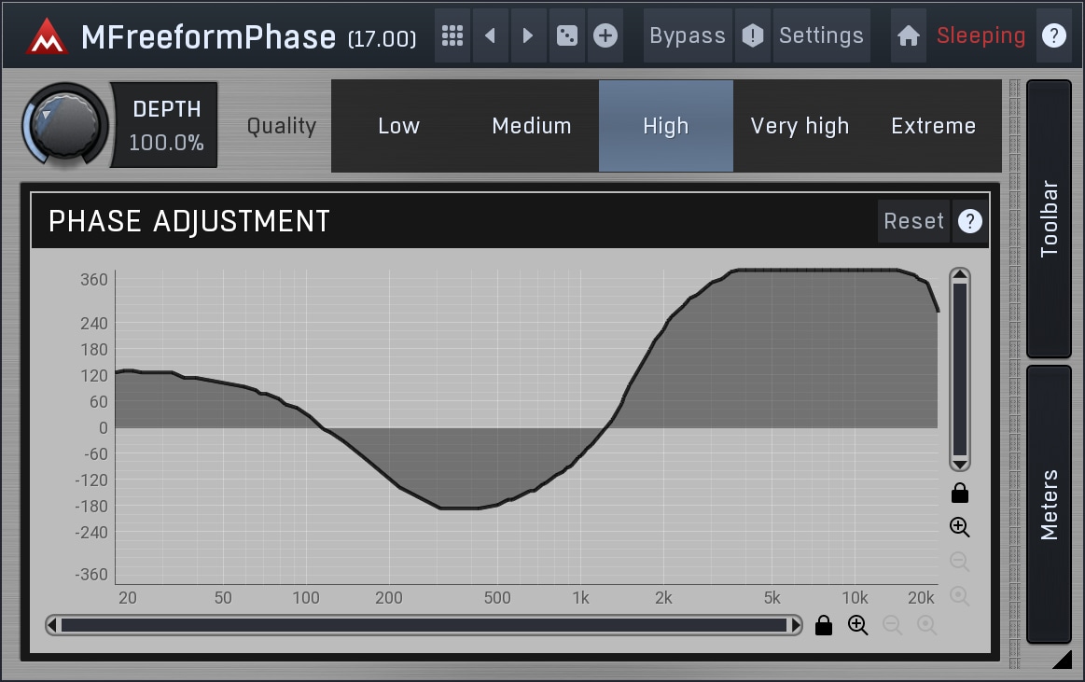The height and width of the screenshot is (682, 1085).
Task: Toggle the Bypass button
Action: tap(688, 36)
